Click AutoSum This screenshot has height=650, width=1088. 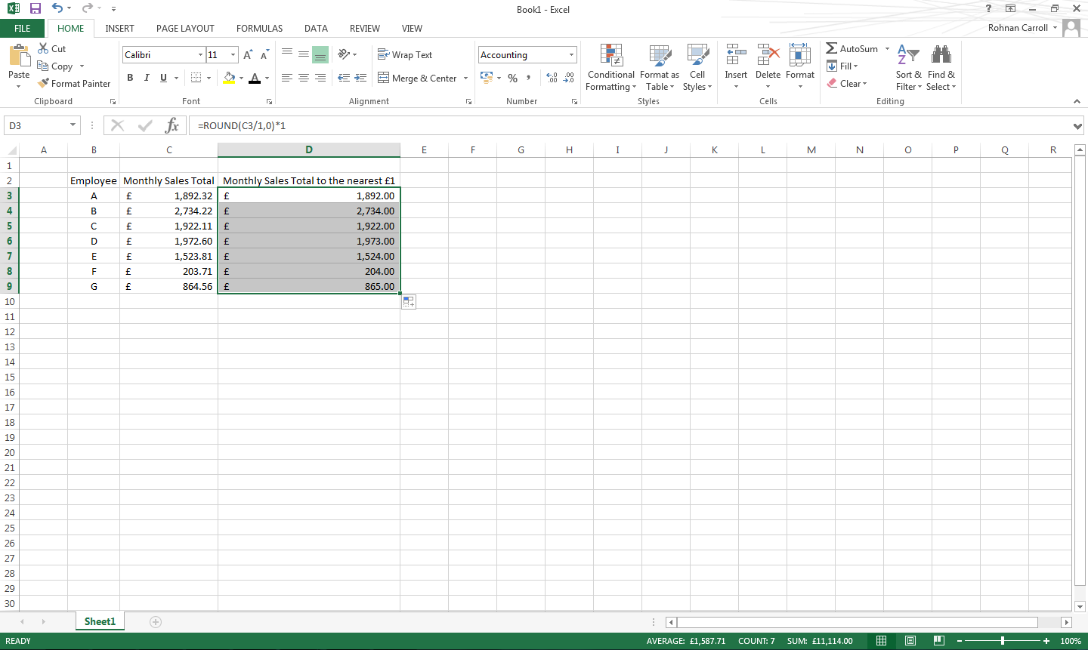click(852, 48)
